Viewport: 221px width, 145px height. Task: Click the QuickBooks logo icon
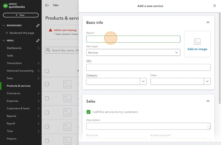click(5, 6)
